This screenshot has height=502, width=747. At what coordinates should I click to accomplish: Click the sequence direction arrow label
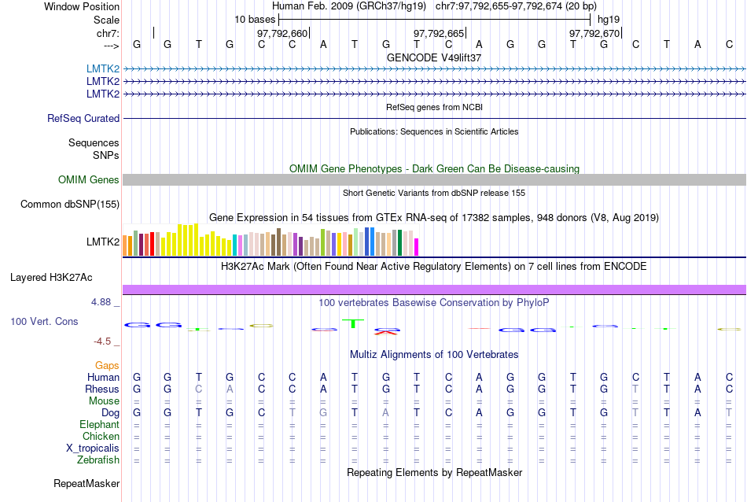[112, 46]
